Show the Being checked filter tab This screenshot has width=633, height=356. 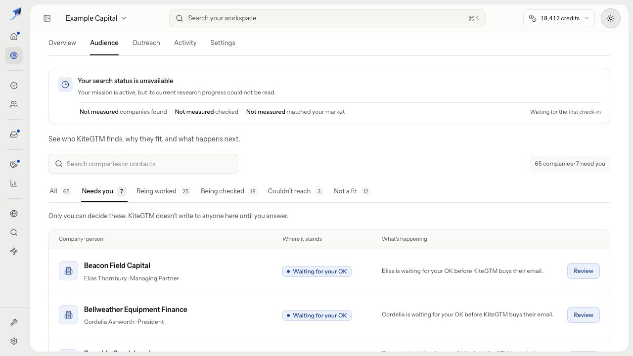tap(229, 191)
